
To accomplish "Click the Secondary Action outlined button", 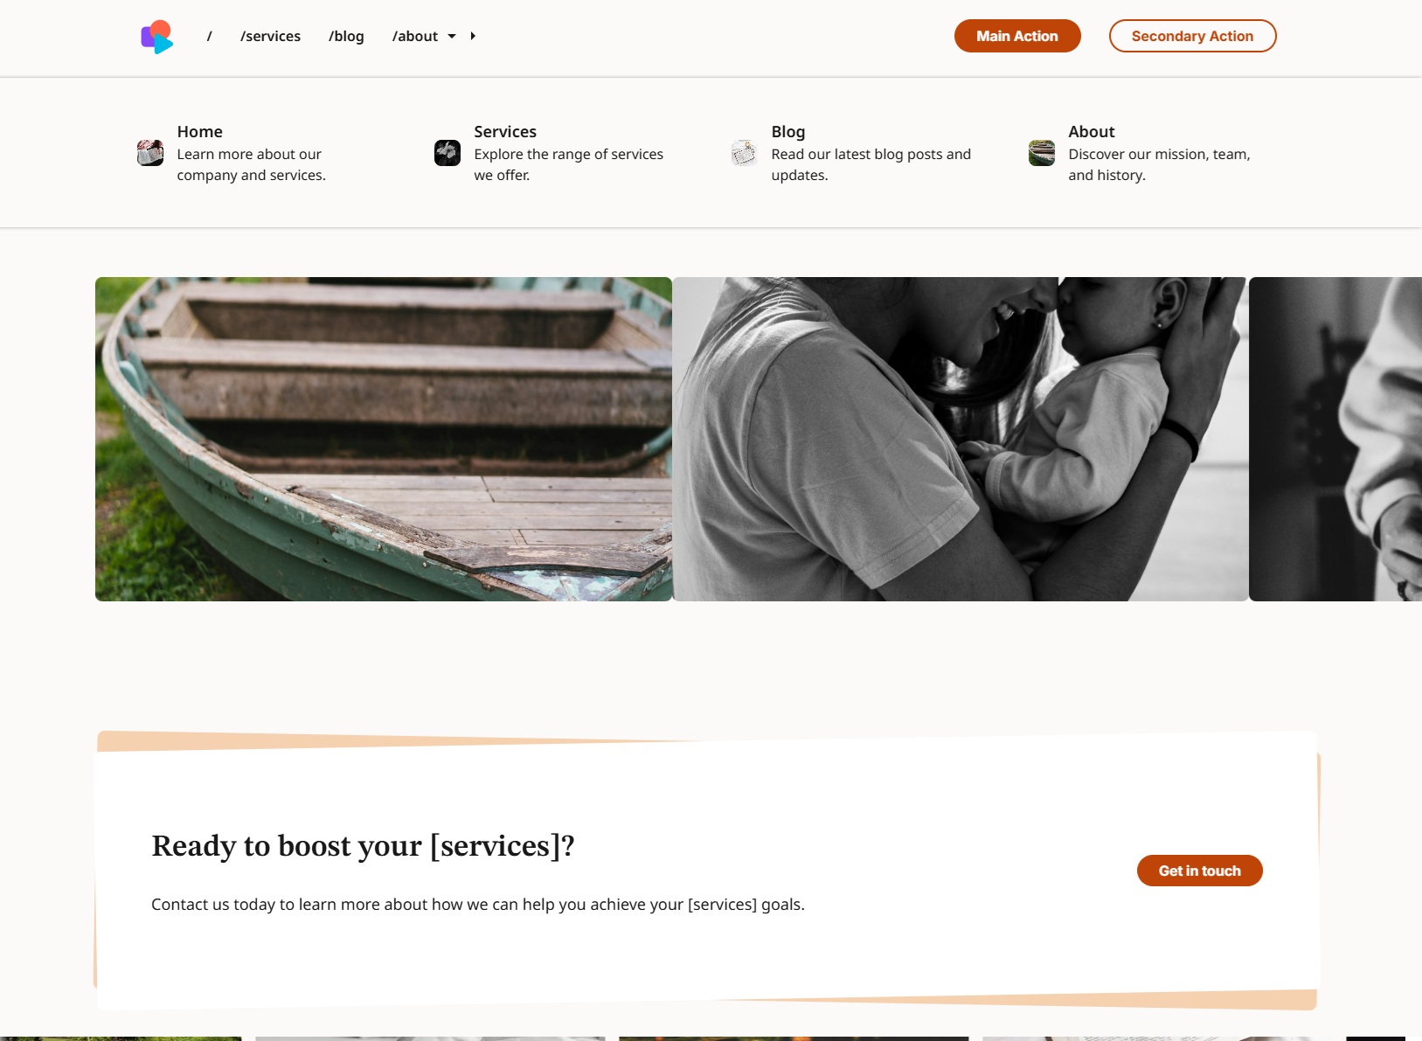I will click(1192, 36).
